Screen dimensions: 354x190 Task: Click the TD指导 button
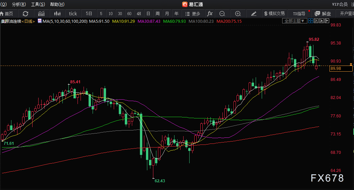point(299,14)
